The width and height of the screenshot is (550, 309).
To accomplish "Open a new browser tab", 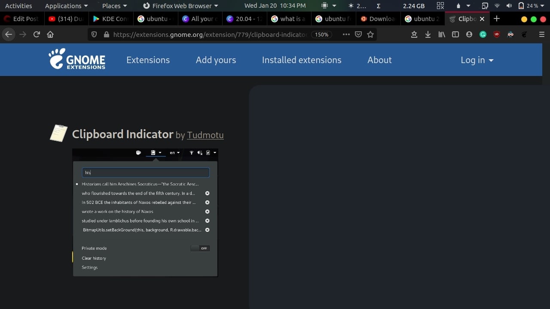I will point(497,18).
